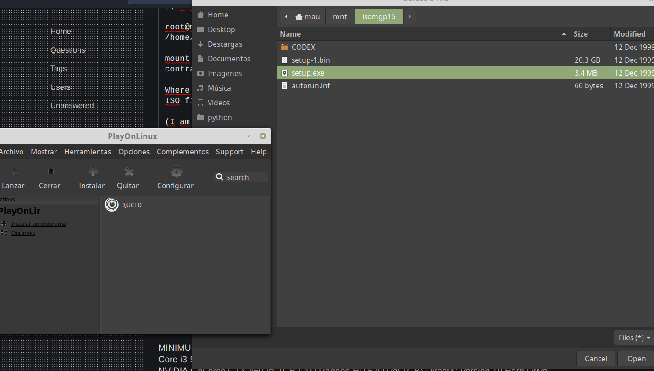Click the Desktop icon in file dialog sidebar
The image size is (654, 371).
click(200, 29)
